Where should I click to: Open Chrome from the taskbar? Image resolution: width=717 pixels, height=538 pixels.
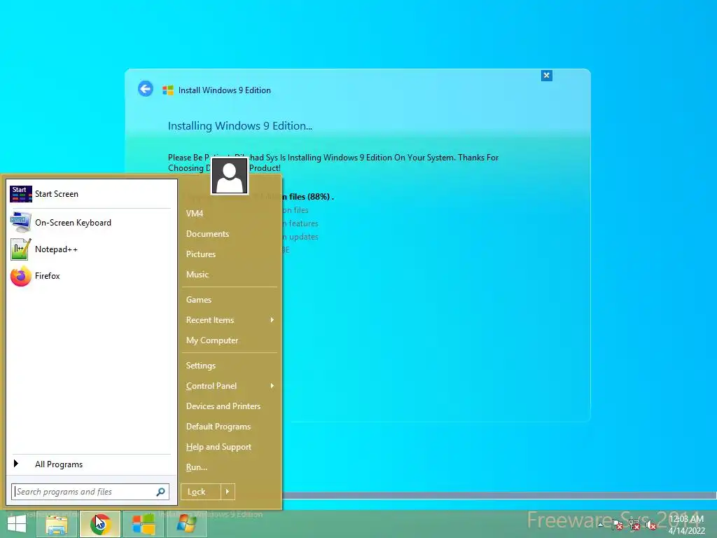(x=100, y=524)
